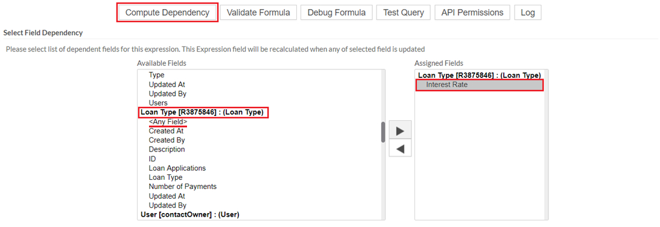
Task: Launch Debug Formula
Action: [336, 13]
